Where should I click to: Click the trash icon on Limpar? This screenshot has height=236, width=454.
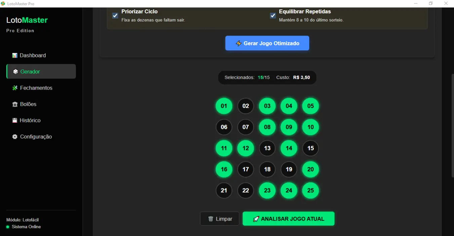pyautogui.click(x=211, y=219)
